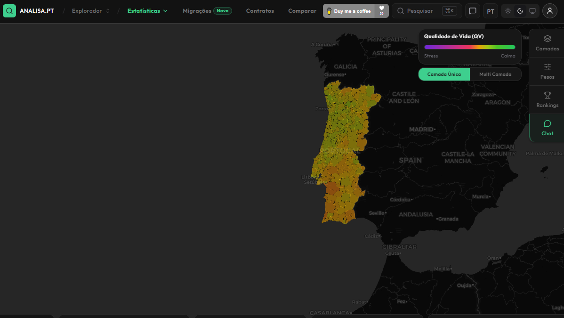Viewport: 564px width, 318px height.
Task: Click the Granada city label
Action: point(448,219)
